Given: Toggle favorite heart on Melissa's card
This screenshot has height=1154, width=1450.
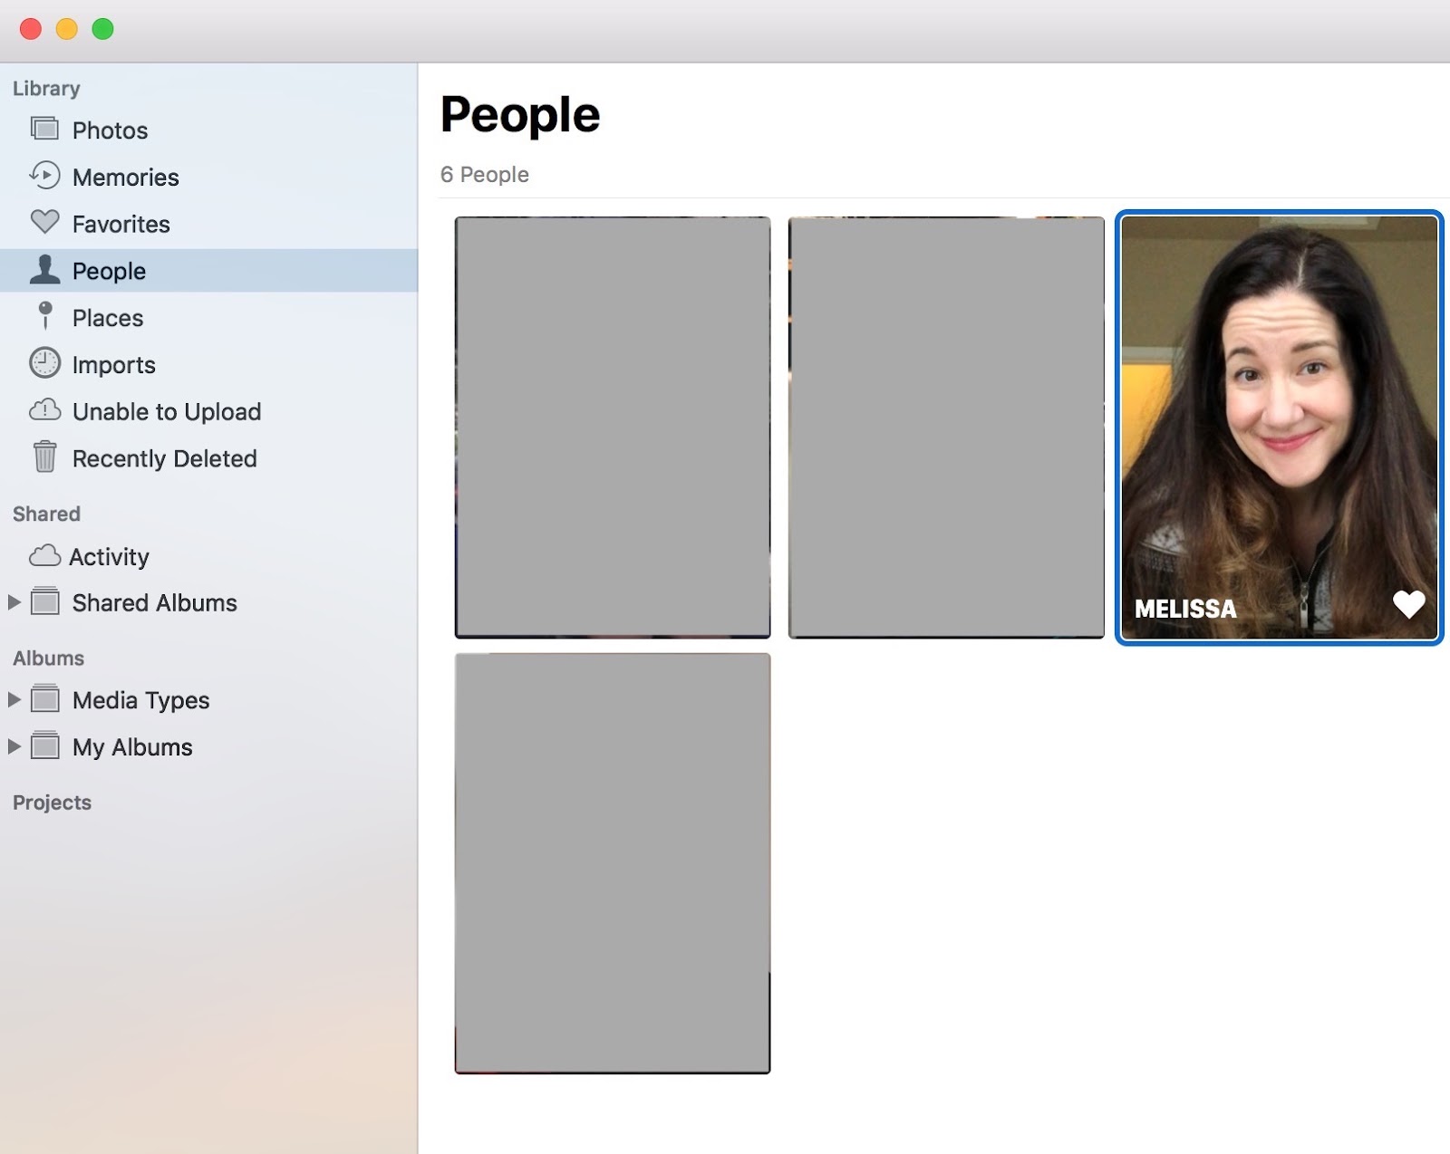Looking at the screenshot, I should [1408, 604].
